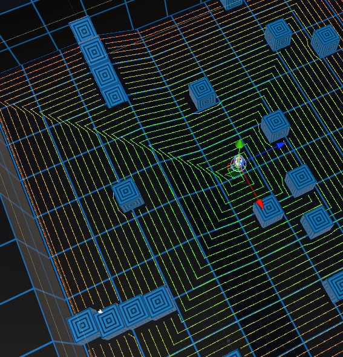Viewport: 343px width, 357px height.
Task: Select the cube under the red arrow tip
Action: coord(269,212)
